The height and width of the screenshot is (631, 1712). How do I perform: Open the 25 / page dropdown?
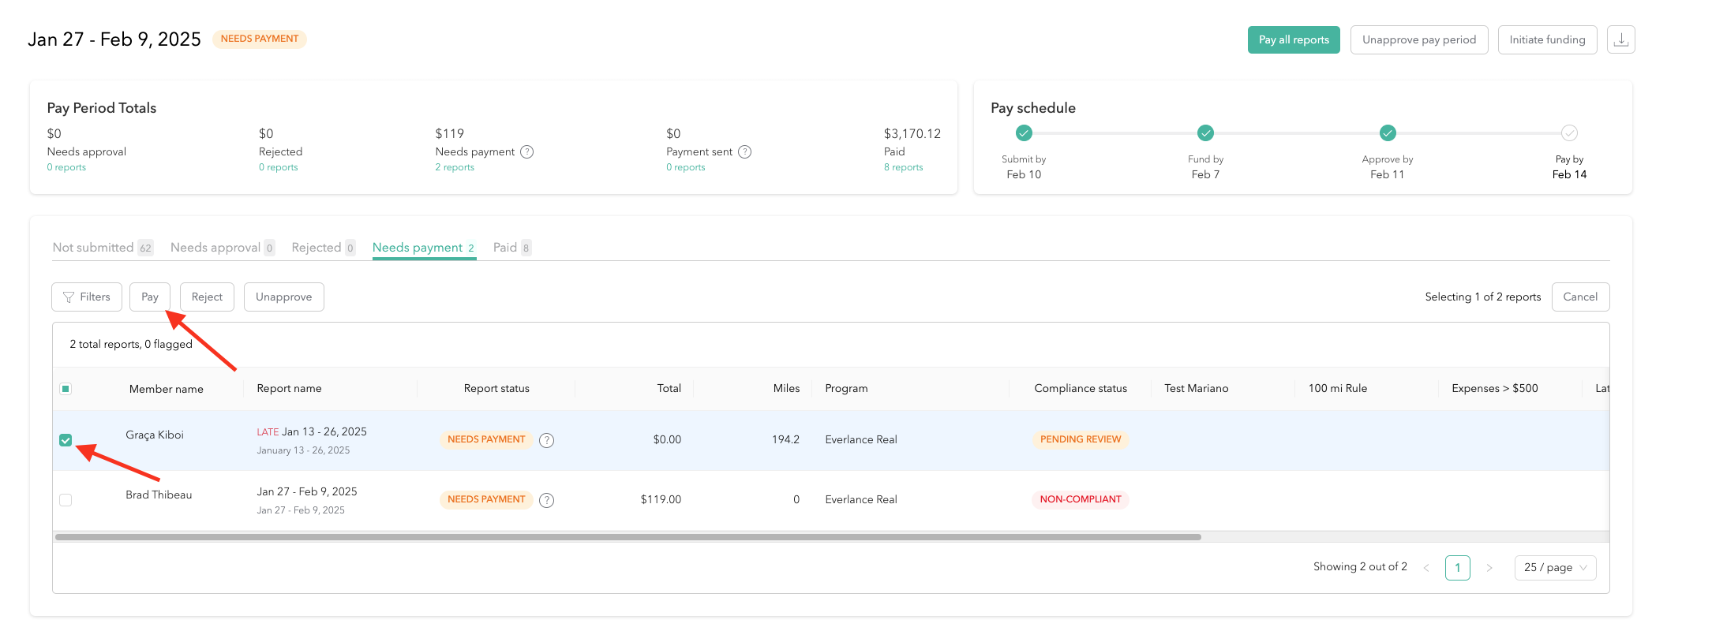point(1555,568)
